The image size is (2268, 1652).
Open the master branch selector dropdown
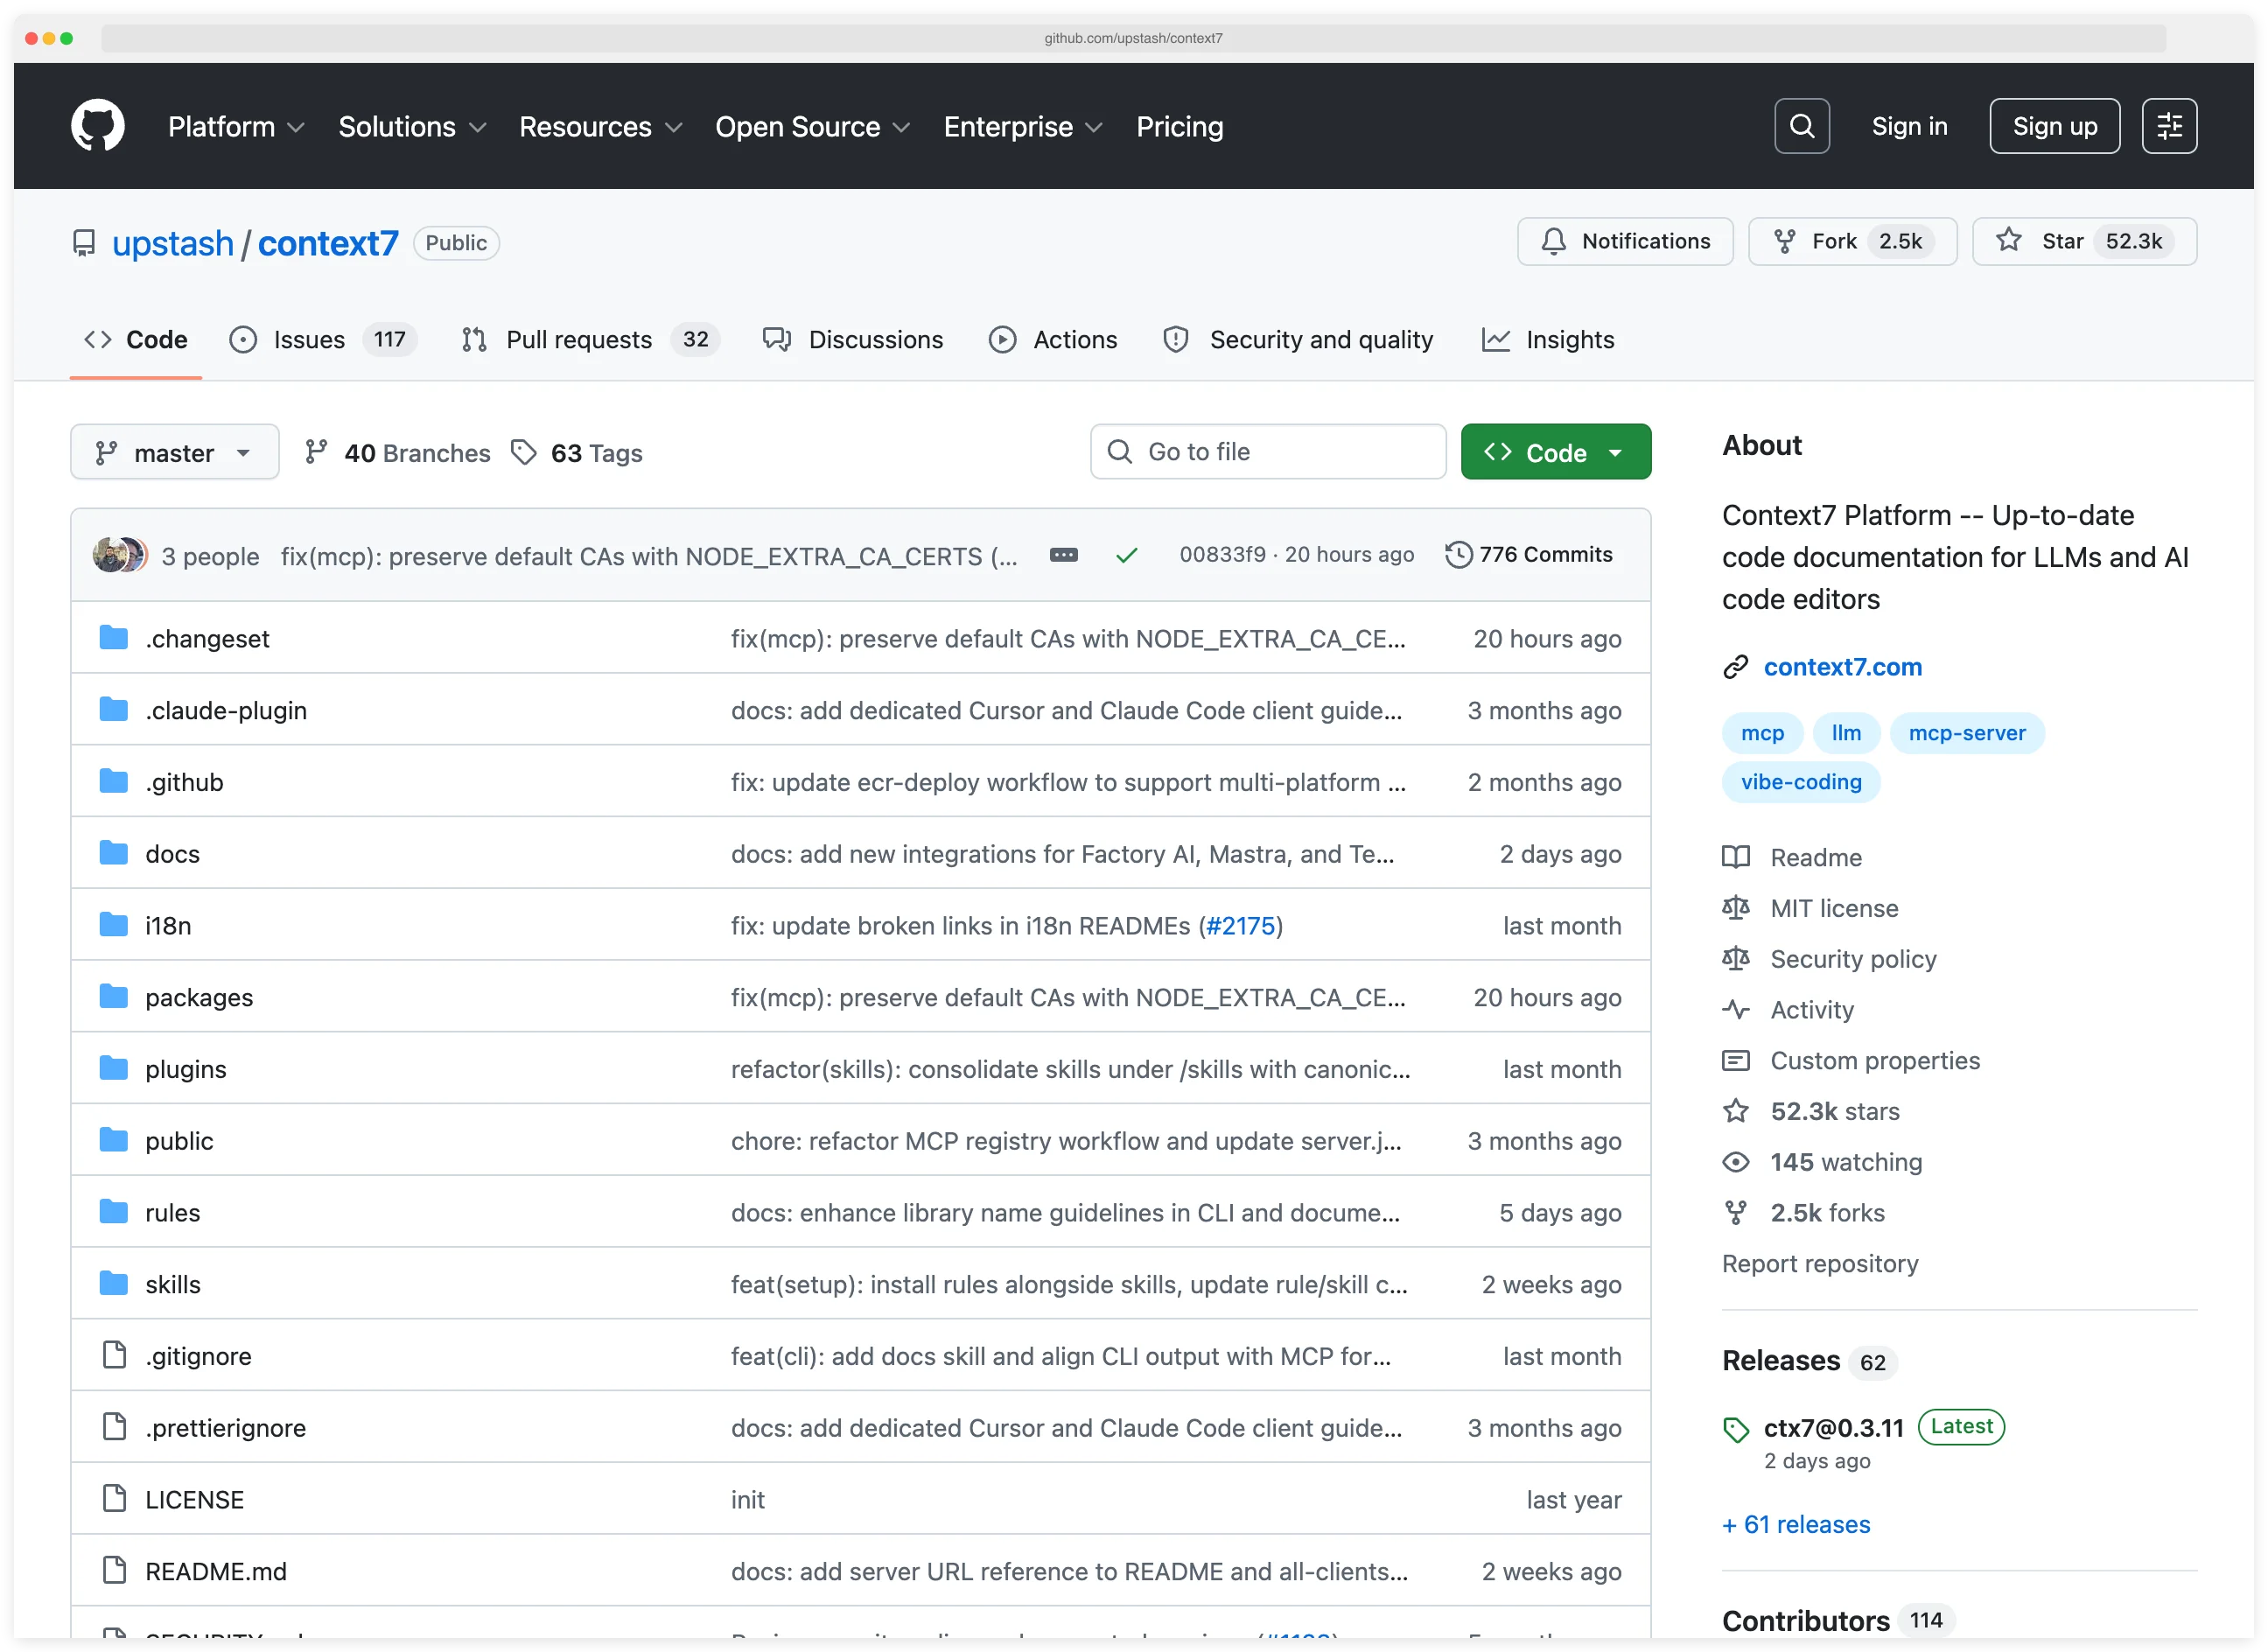point(174,452)
